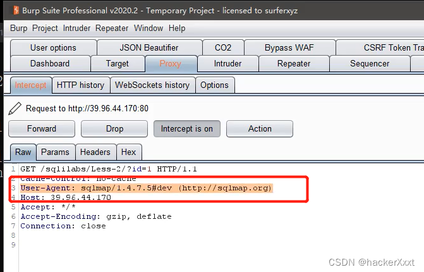This screenshot has height=272, width=424.
Task: Open the Intruder menu in menu bar
Action: click(x=76, y=28)
